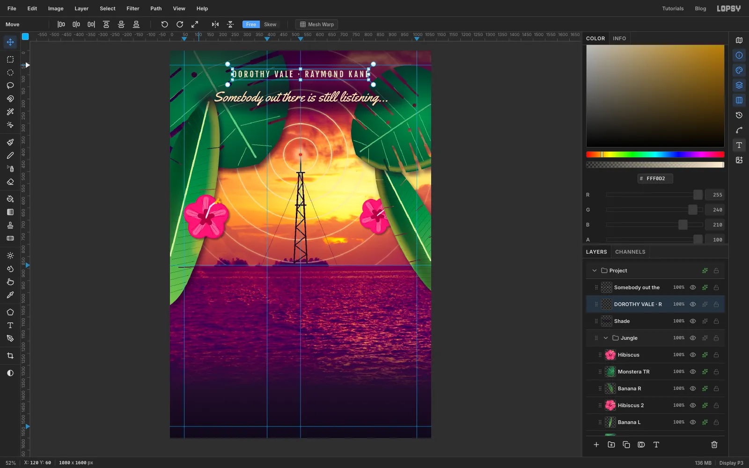The height and width of the screenshot is (468, 749).
Task: Click the rotate counter-clockwise icon
Action: point(165,24)
